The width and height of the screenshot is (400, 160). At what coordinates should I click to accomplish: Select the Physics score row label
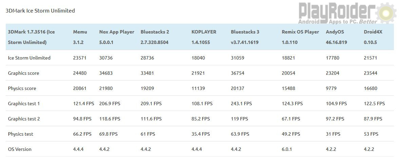tap(22, 89)
